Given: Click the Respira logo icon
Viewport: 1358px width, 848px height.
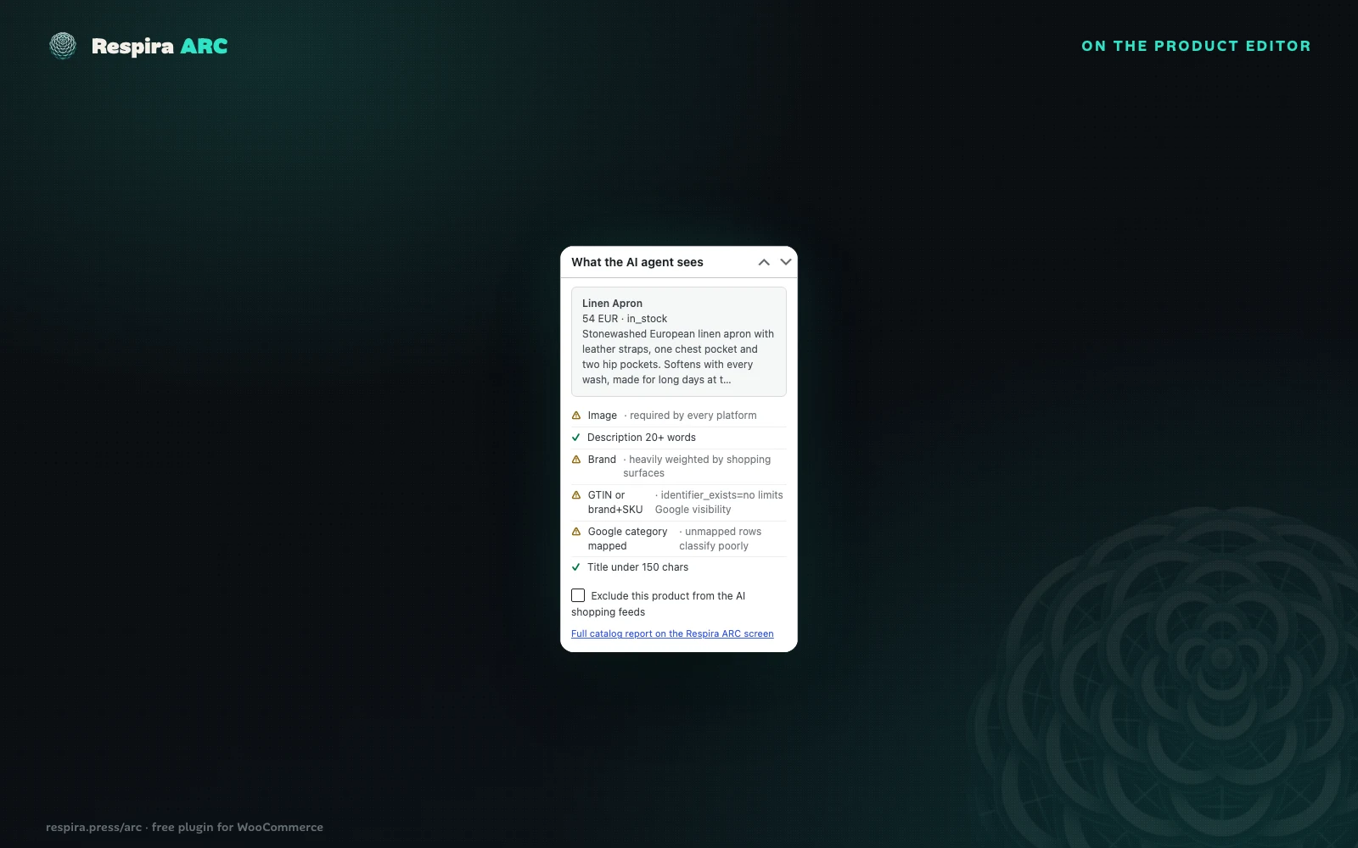Looking at the screenshot, I should tap(63, 46).
